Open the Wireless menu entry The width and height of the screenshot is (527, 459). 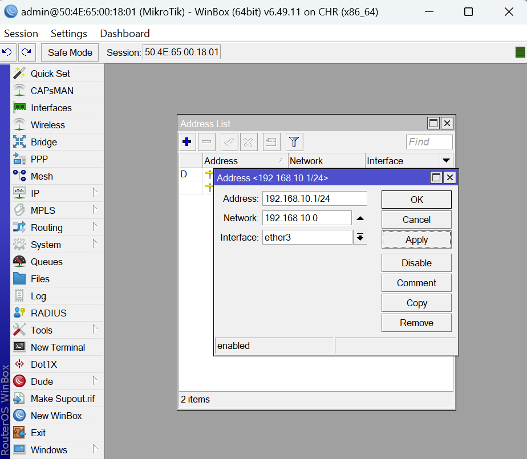pyautogui.click(x=57, y=125)
